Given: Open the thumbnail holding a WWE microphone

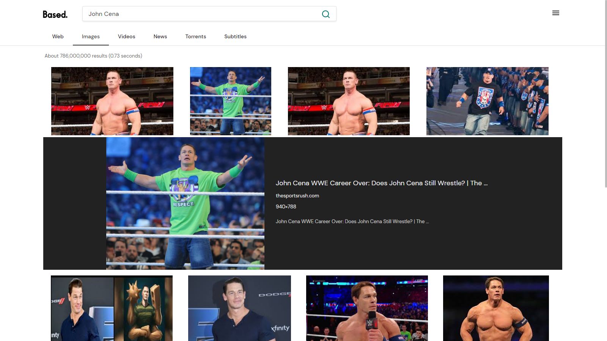Looking at the screenshot, I should point(367,308).
